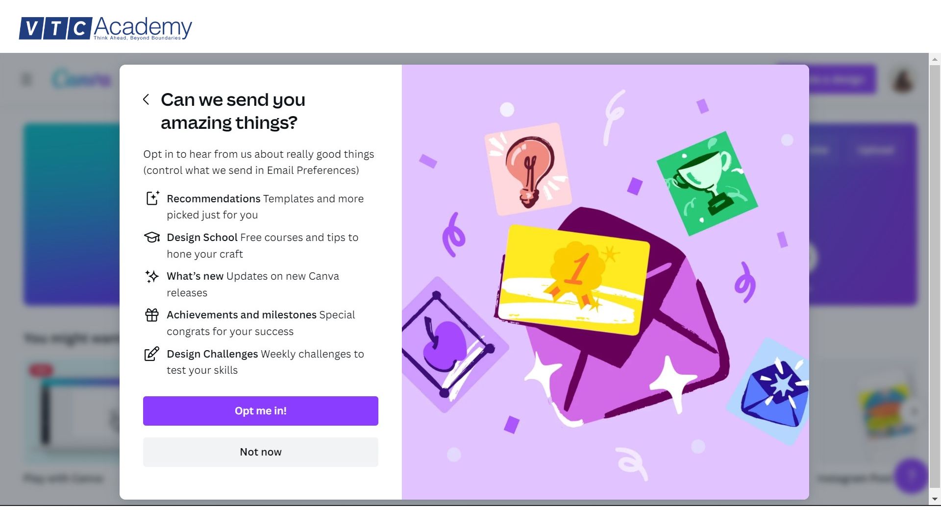Image resolution: width=941 pixels, height=529 pixels.
Task: Click the back arrow beside the heading
Action: click(x=146, y=99)
